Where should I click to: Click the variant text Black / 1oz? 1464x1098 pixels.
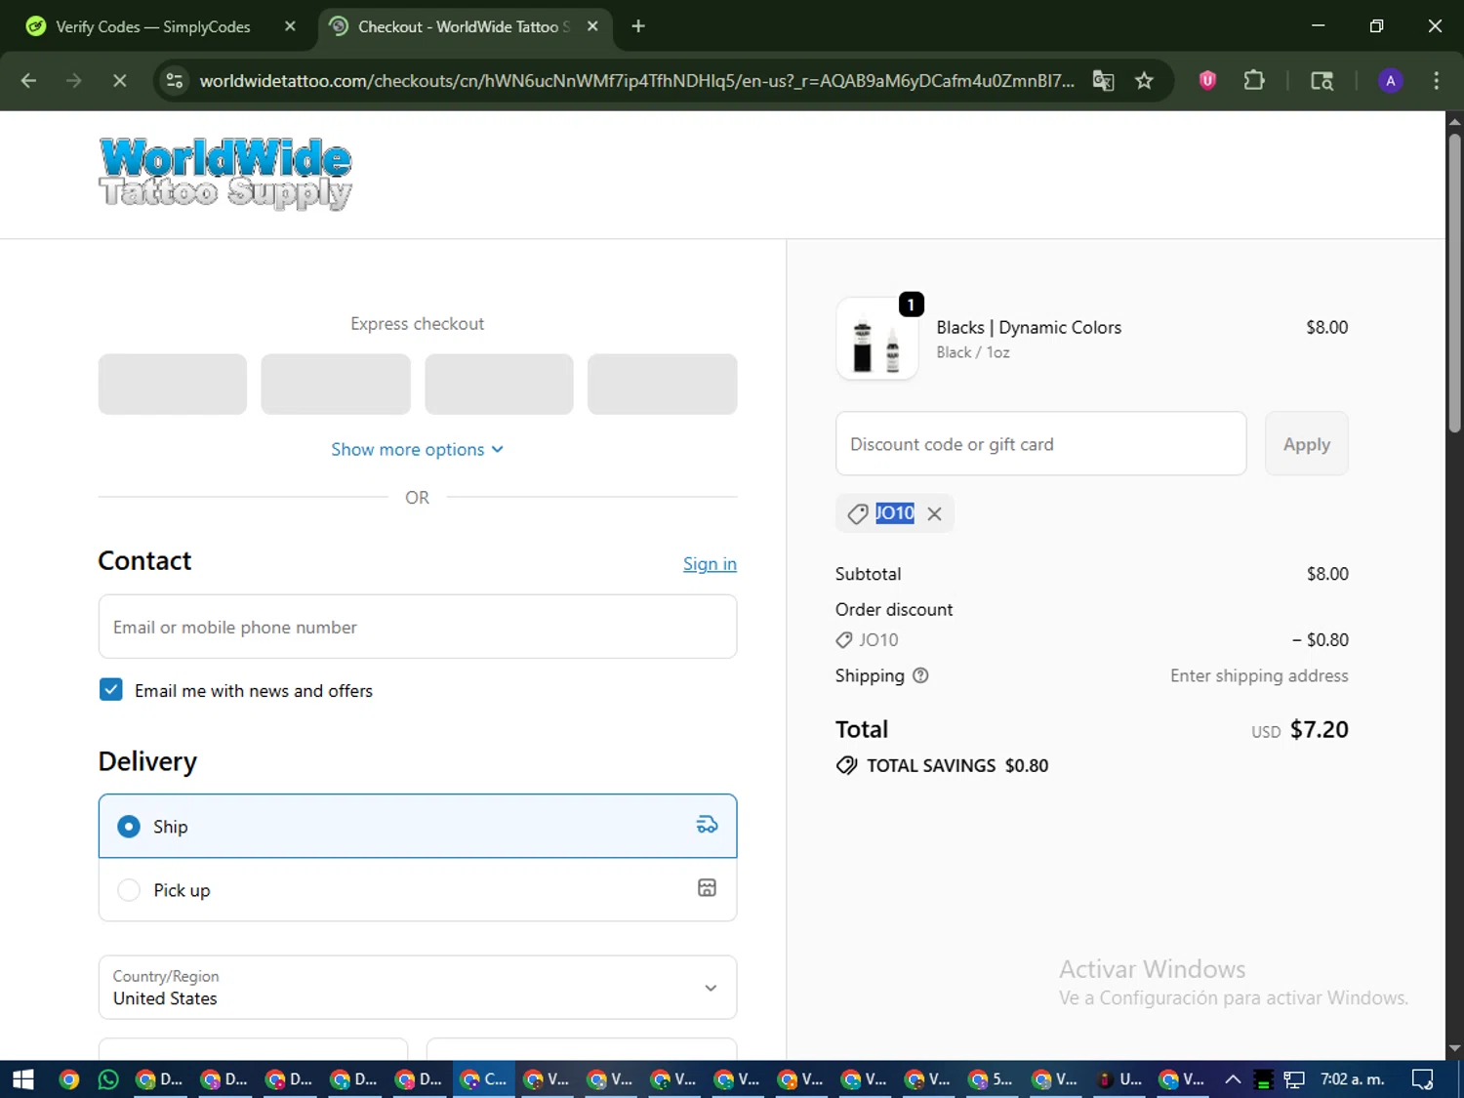973,352
